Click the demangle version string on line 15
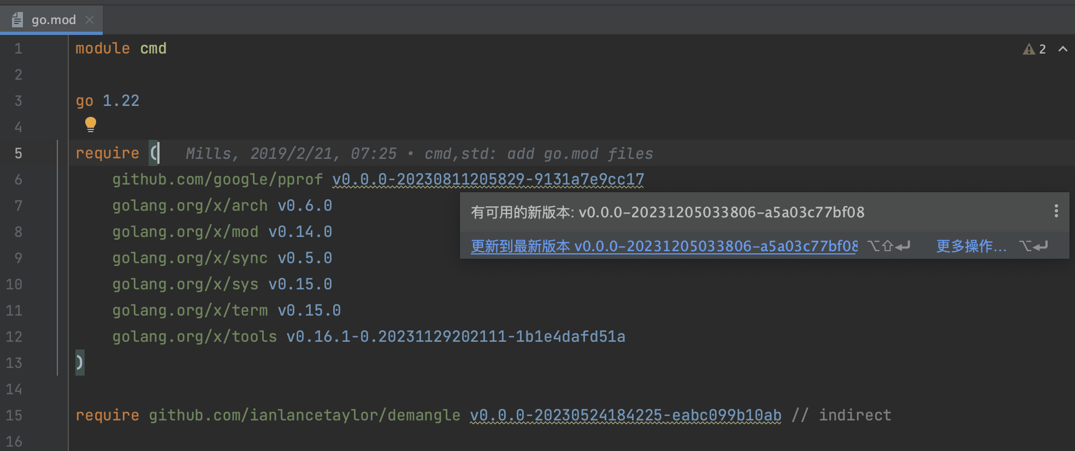Image resolution: width=1075 pixels, height=451 pixels. 625,415
